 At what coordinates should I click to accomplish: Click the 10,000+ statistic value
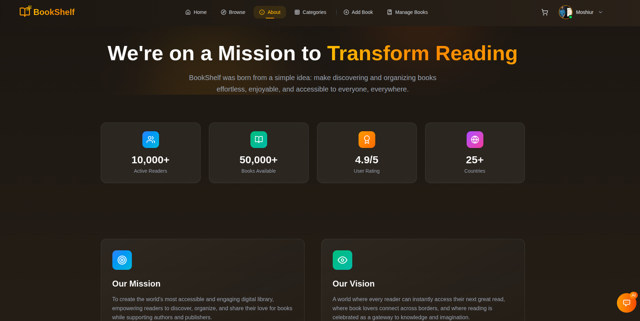pyautogui.click(x=150, y=160)
